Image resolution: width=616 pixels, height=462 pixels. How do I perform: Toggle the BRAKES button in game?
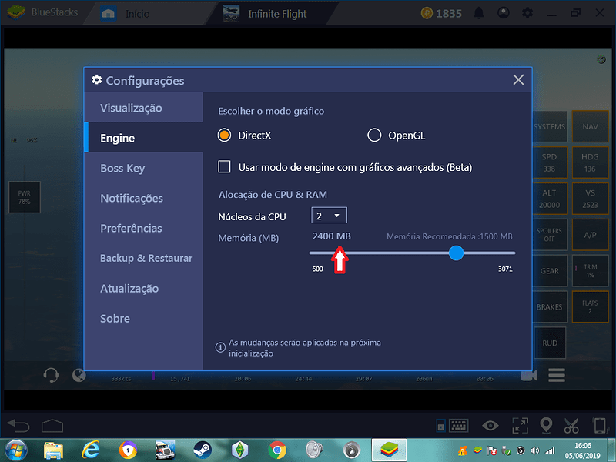(x=550, y=306)
